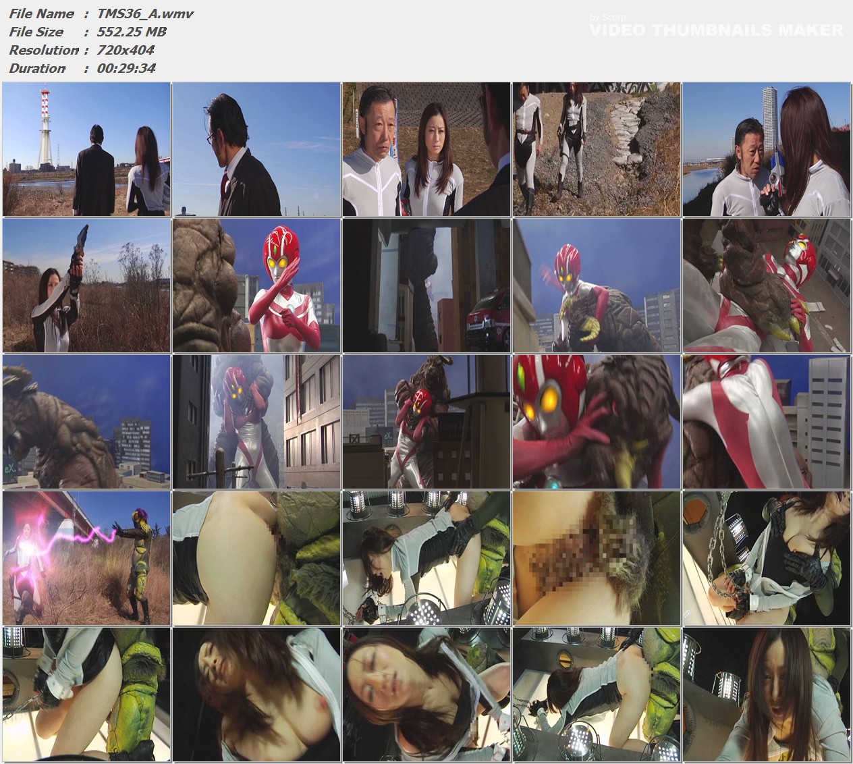This screenshot has width=853, height=764.
Task: Click the File Size label
Action: 36,32
